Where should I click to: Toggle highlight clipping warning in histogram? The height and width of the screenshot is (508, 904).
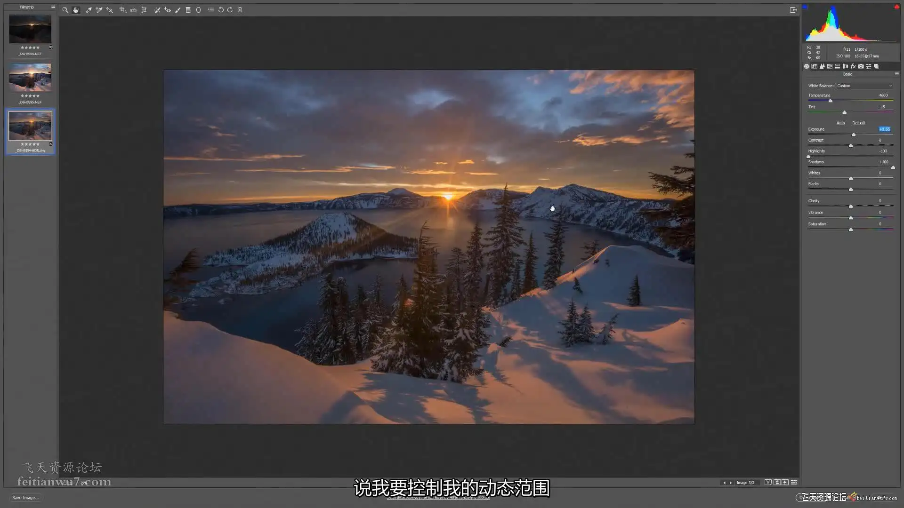point(896,7)
